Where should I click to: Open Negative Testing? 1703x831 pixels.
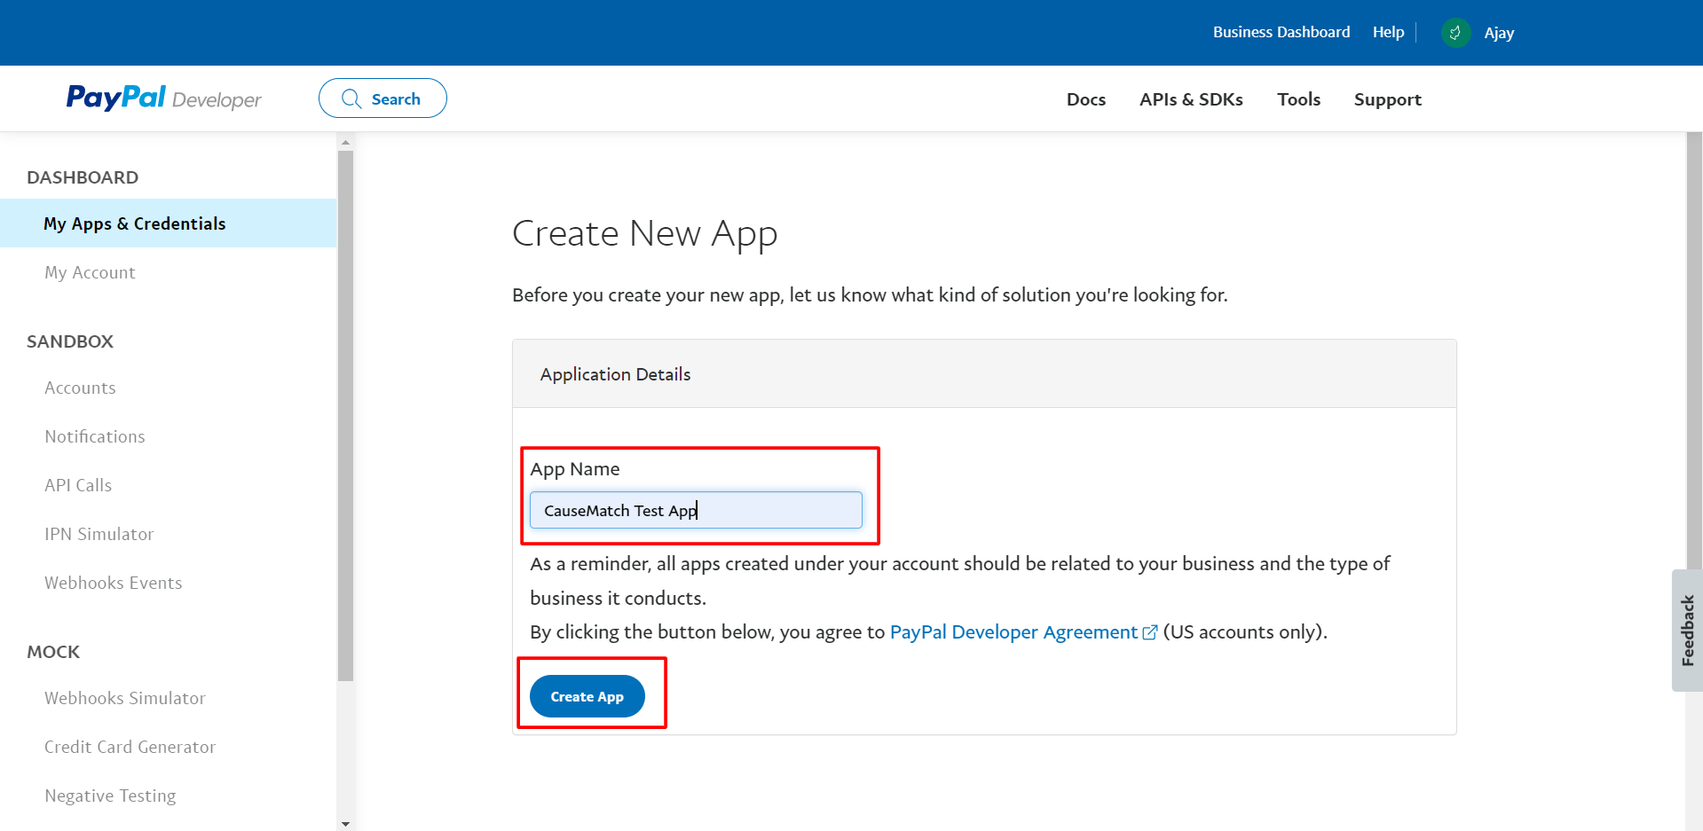(110, 796)
